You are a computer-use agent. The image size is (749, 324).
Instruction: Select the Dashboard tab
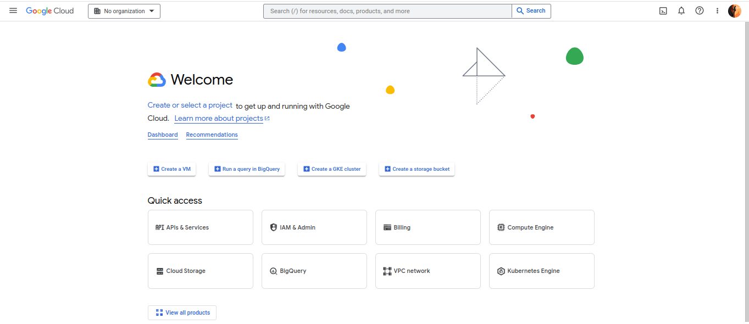[163, 135]
